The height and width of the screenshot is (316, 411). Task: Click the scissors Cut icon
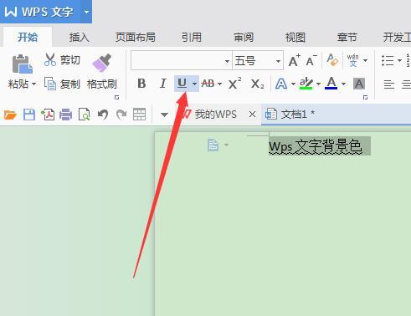50,59
